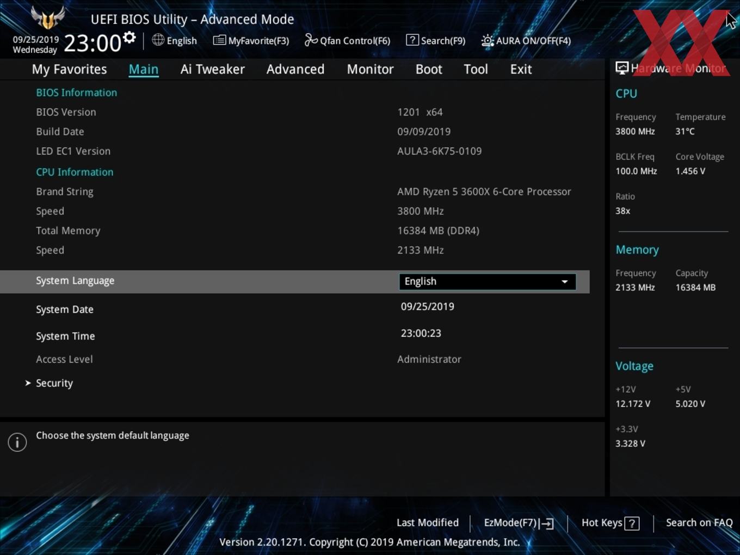Click the LED EC1 Version value AULA3-6K75-0109
The image size is (740, 555).
pyautogui.click(x=440, y=151)
